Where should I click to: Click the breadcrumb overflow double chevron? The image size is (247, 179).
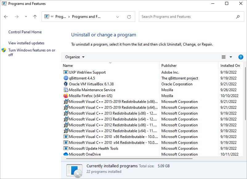pos(52,16)
